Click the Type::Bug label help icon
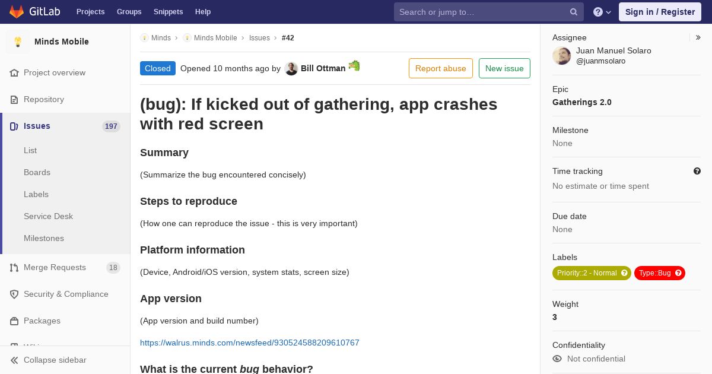The width and height of the screenshot is (712, 374). click(x=678, y=273)
